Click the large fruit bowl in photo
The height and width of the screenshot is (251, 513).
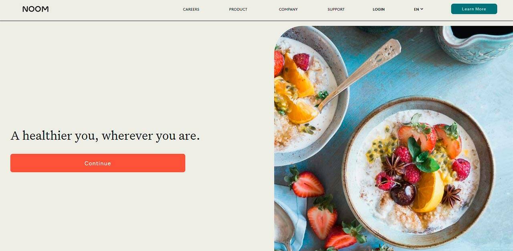pos(418,173)
